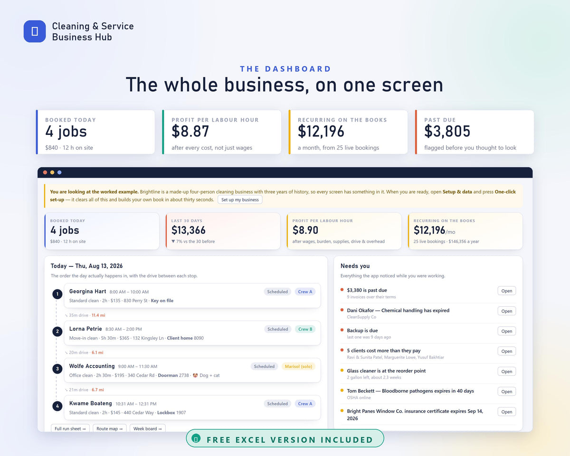Click the Needs you panel heading

(x=355, y=266)
